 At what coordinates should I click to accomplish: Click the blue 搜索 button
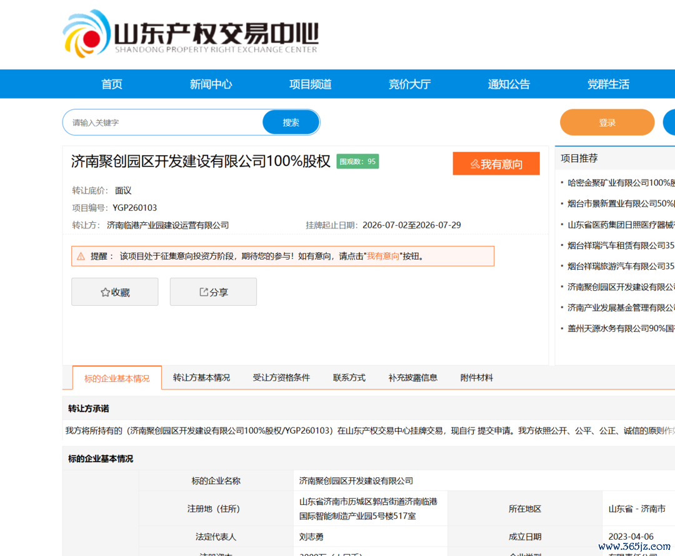tap(291, 122)
